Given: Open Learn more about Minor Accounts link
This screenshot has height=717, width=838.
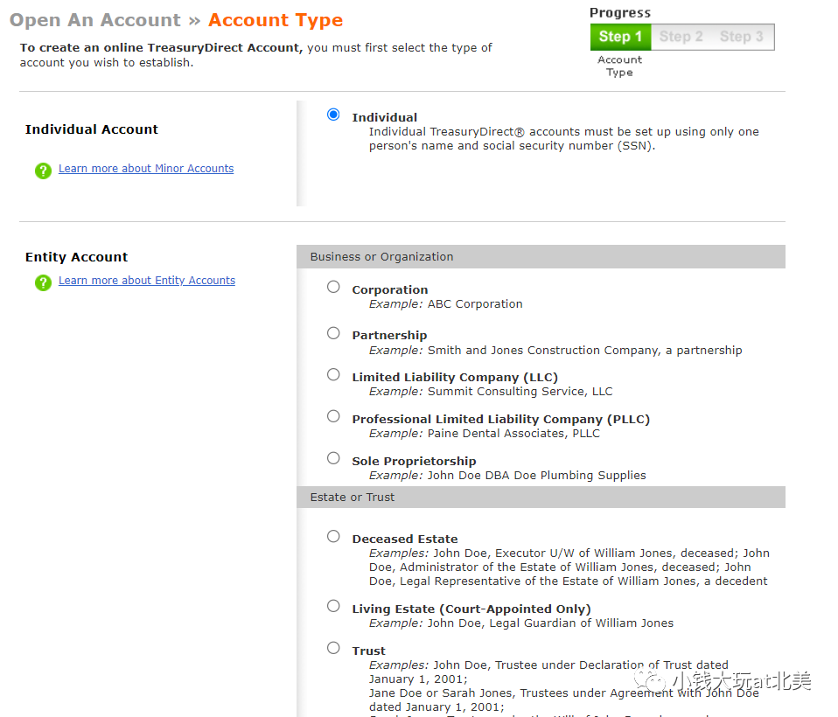Looking at the screenshot, I should [146, 168].
